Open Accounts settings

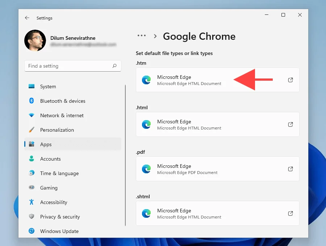(x=72, y=159)
